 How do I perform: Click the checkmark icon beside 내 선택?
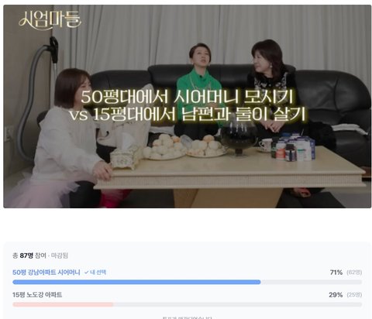coord(87,273)
